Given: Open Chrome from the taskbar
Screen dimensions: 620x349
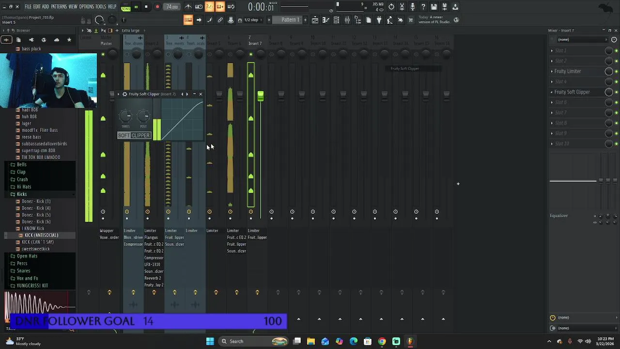Looking at the screenshot, I should click(x=382, y=341).
